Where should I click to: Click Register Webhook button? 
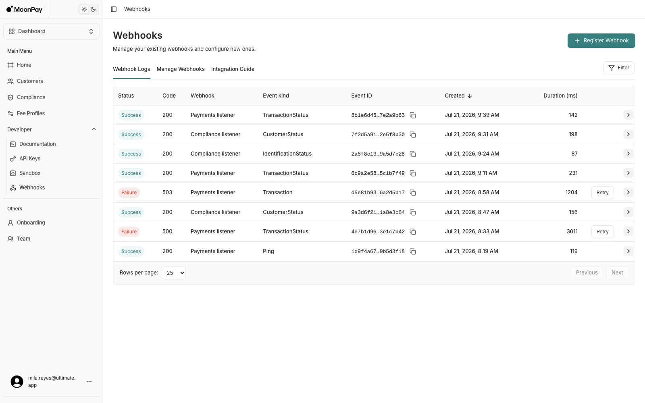click(601, 41)
